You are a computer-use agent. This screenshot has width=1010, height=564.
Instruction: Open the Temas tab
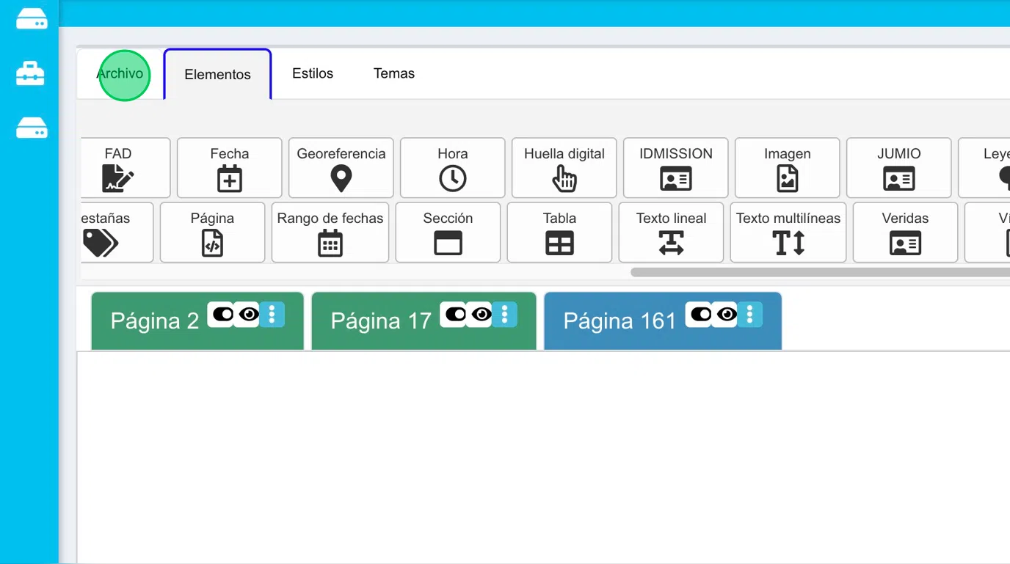pyautogui.click(x=394, y=73)
